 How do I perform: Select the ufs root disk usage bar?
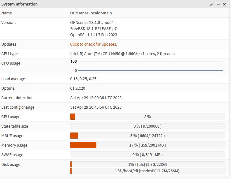coord(147,164)
